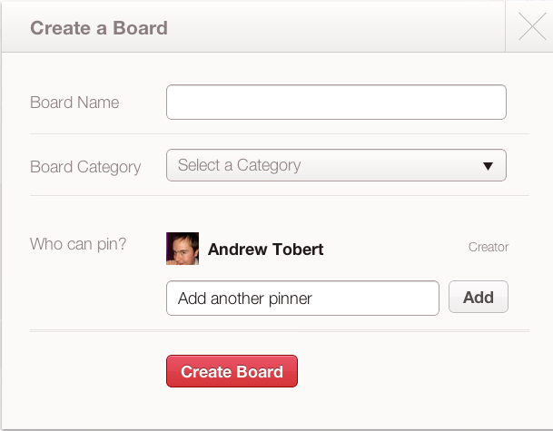Click the red Create Board button
This screenshot has width=553, height=431.
[232, 371]
